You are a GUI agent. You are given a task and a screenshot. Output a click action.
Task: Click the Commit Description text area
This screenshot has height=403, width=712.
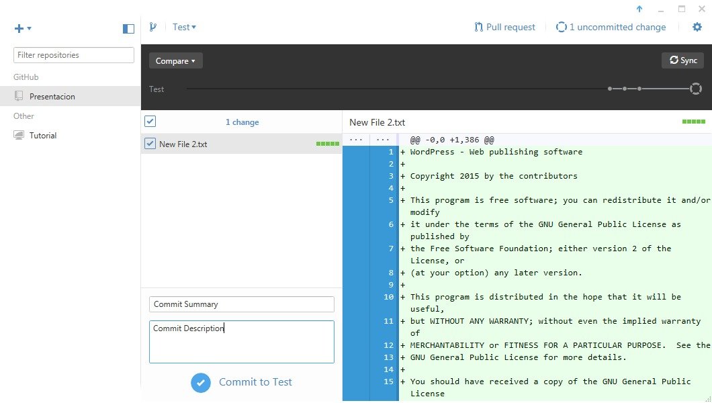pyautogui.click(x=242, y=342)
